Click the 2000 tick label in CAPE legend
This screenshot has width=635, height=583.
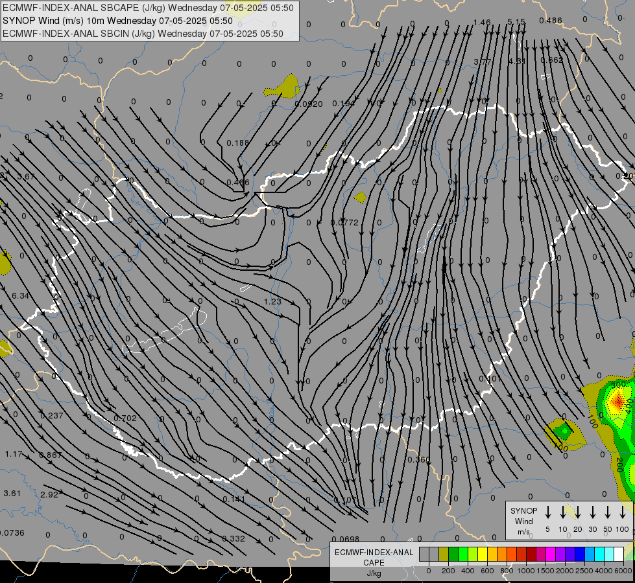pyautogui.click(x=565, y=571)
